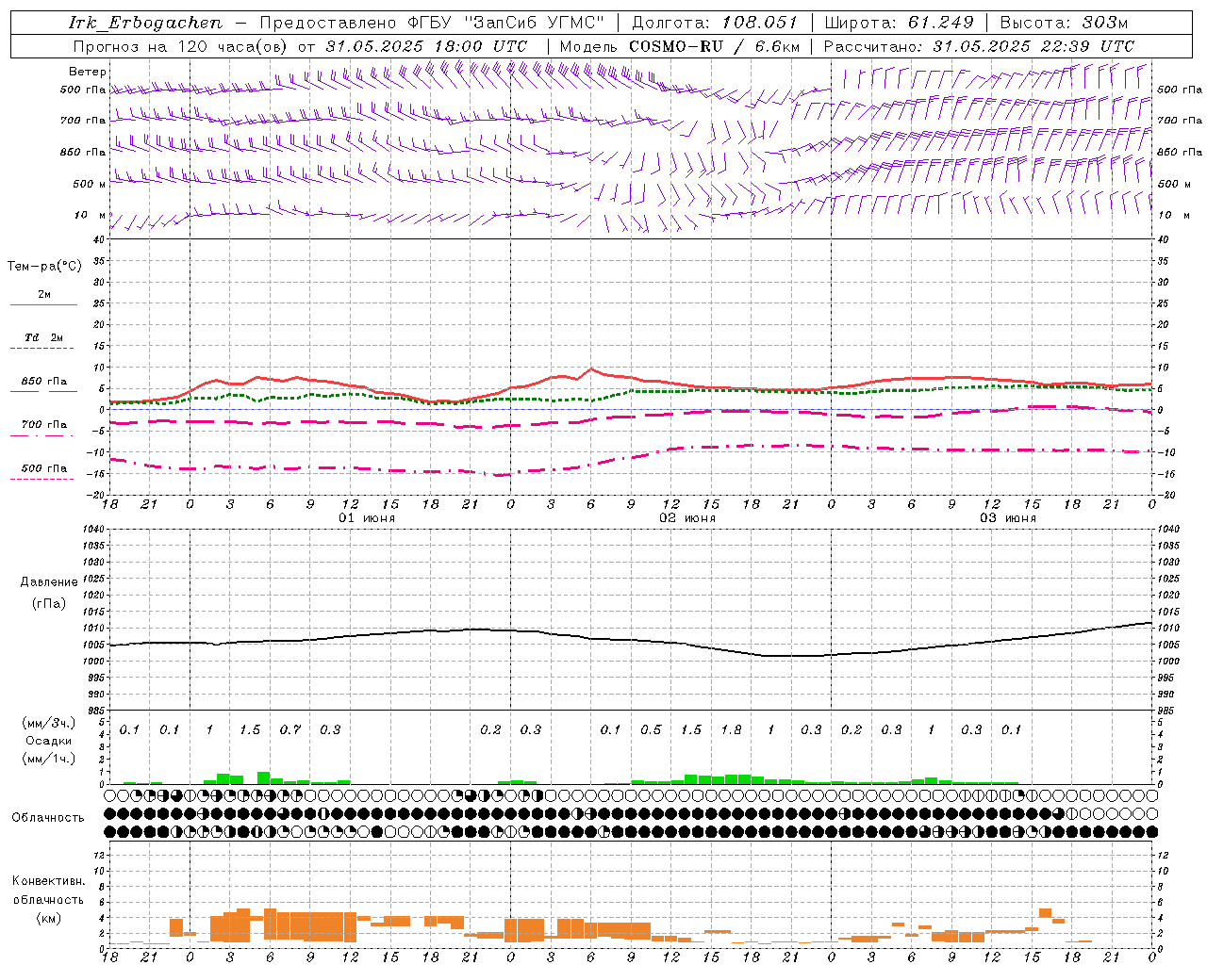Screen dimensions: 1207x965
Task: Click the '(мм/3ч.)' units label
Action: tap(49, 723)
